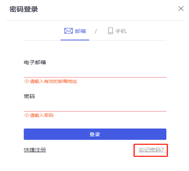The image size is (189, 171).
Task: Click the blue underline beneath 邮箱 tab
Action: (75, 40)
